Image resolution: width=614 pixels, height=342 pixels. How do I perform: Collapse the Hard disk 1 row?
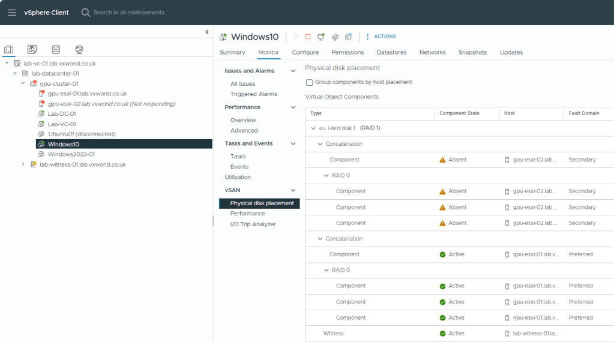click(313, 128)
